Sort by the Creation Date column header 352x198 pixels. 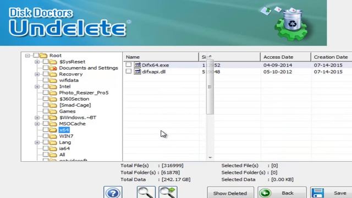(x=331, y=57)
